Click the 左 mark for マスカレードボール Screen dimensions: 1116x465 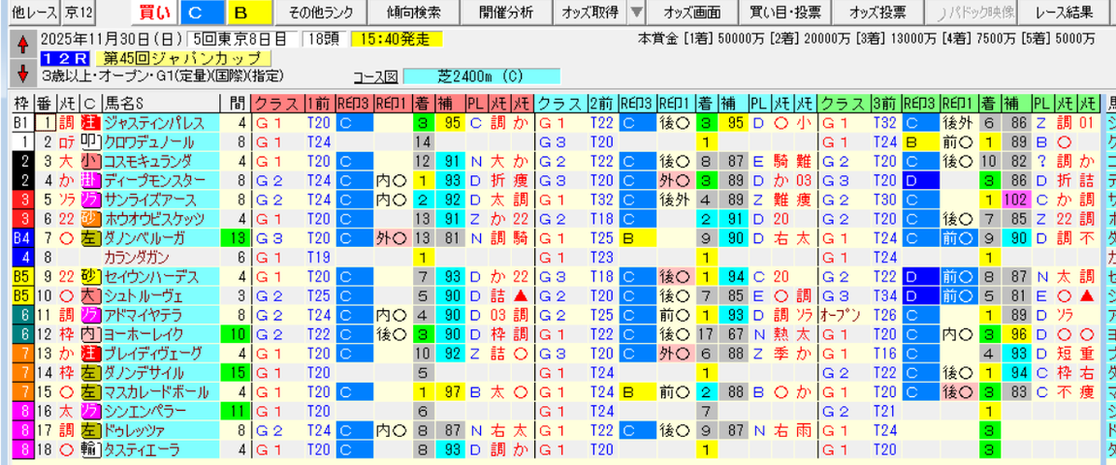tap(90, 391)
